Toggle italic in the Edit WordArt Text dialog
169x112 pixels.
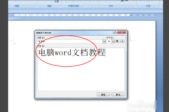point(122,41)
